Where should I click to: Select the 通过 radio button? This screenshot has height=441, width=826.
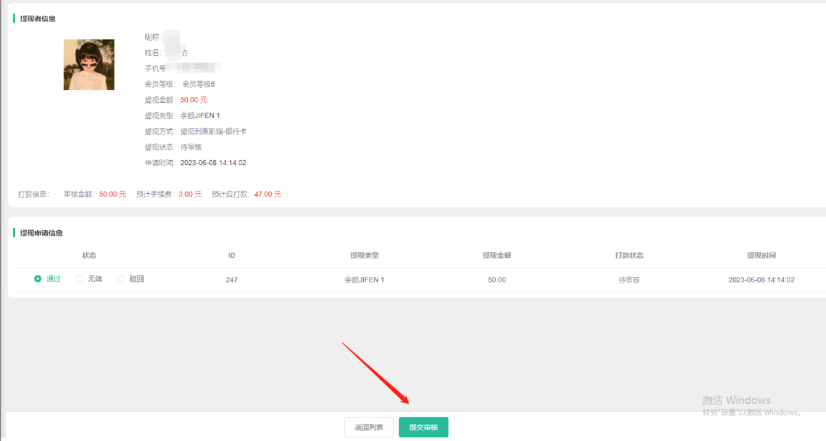(38, 279)
